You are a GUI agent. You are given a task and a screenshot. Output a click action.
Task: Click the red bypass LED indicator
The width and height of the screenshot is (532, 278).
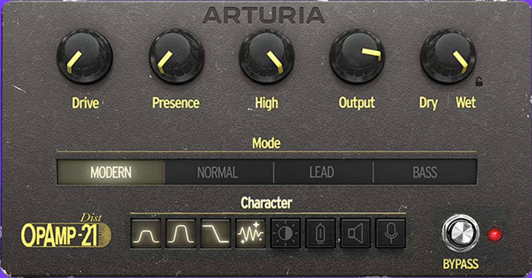click(495, 234)
